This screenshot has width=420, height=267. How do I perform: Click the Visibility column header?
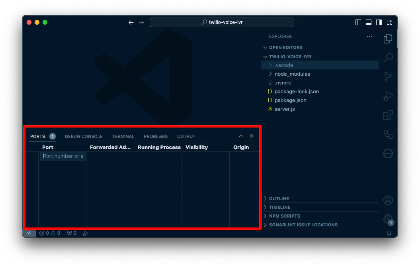point(197,147)
